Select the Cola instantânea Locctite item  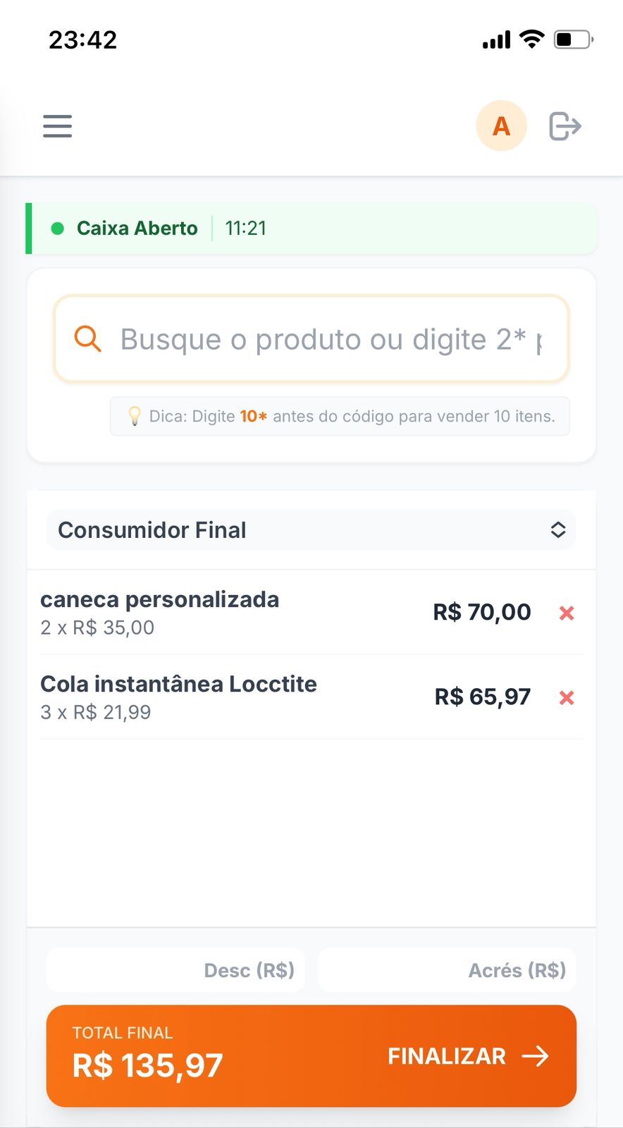211,697
